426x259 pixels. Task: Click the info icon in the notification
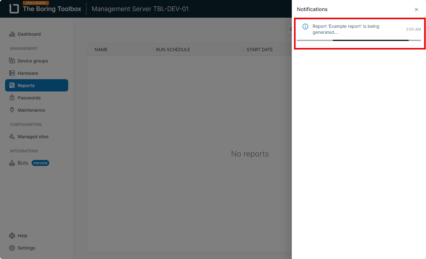(305, 26)
